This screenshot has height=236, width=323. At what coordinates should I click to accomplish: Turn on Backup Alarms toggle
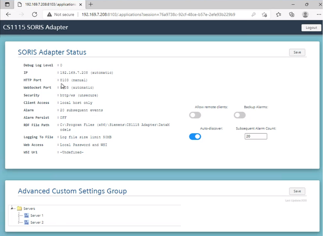click(239, 115)
